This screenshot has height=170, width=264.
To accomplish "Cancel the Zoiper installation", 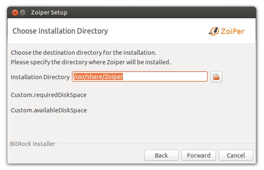I will [x=236, y=155].
